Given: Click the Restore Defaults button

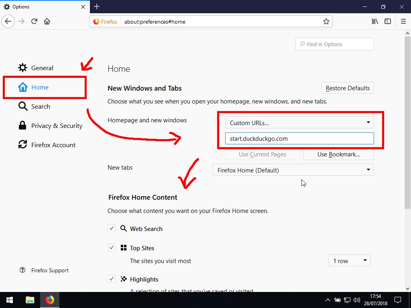Looking at the screenshot, I should pos(348,88).
